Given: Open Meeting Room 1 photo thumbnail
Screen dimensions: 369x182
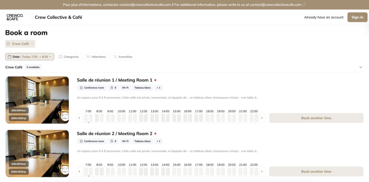Looking at the screenshot, I should [x=37, y=100].
